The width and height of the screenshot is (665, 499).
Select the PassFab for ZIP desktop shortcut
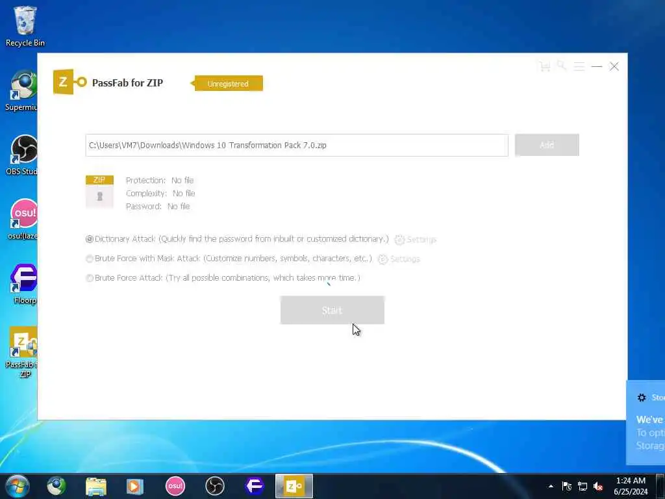coord(22,352)
